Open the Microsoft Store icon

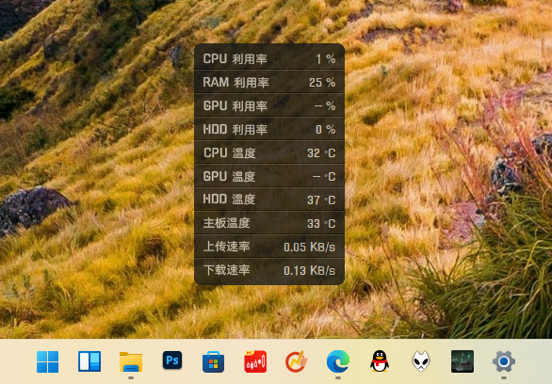pyautogui.click(x=213, y=361)
